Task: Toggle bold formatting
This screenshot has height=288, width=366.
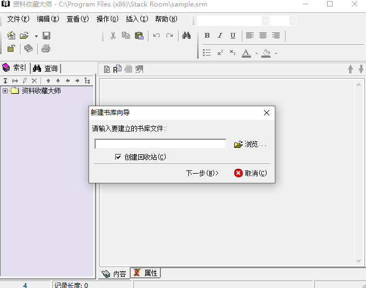Action: pyautogui.click(x=207, y=36)
